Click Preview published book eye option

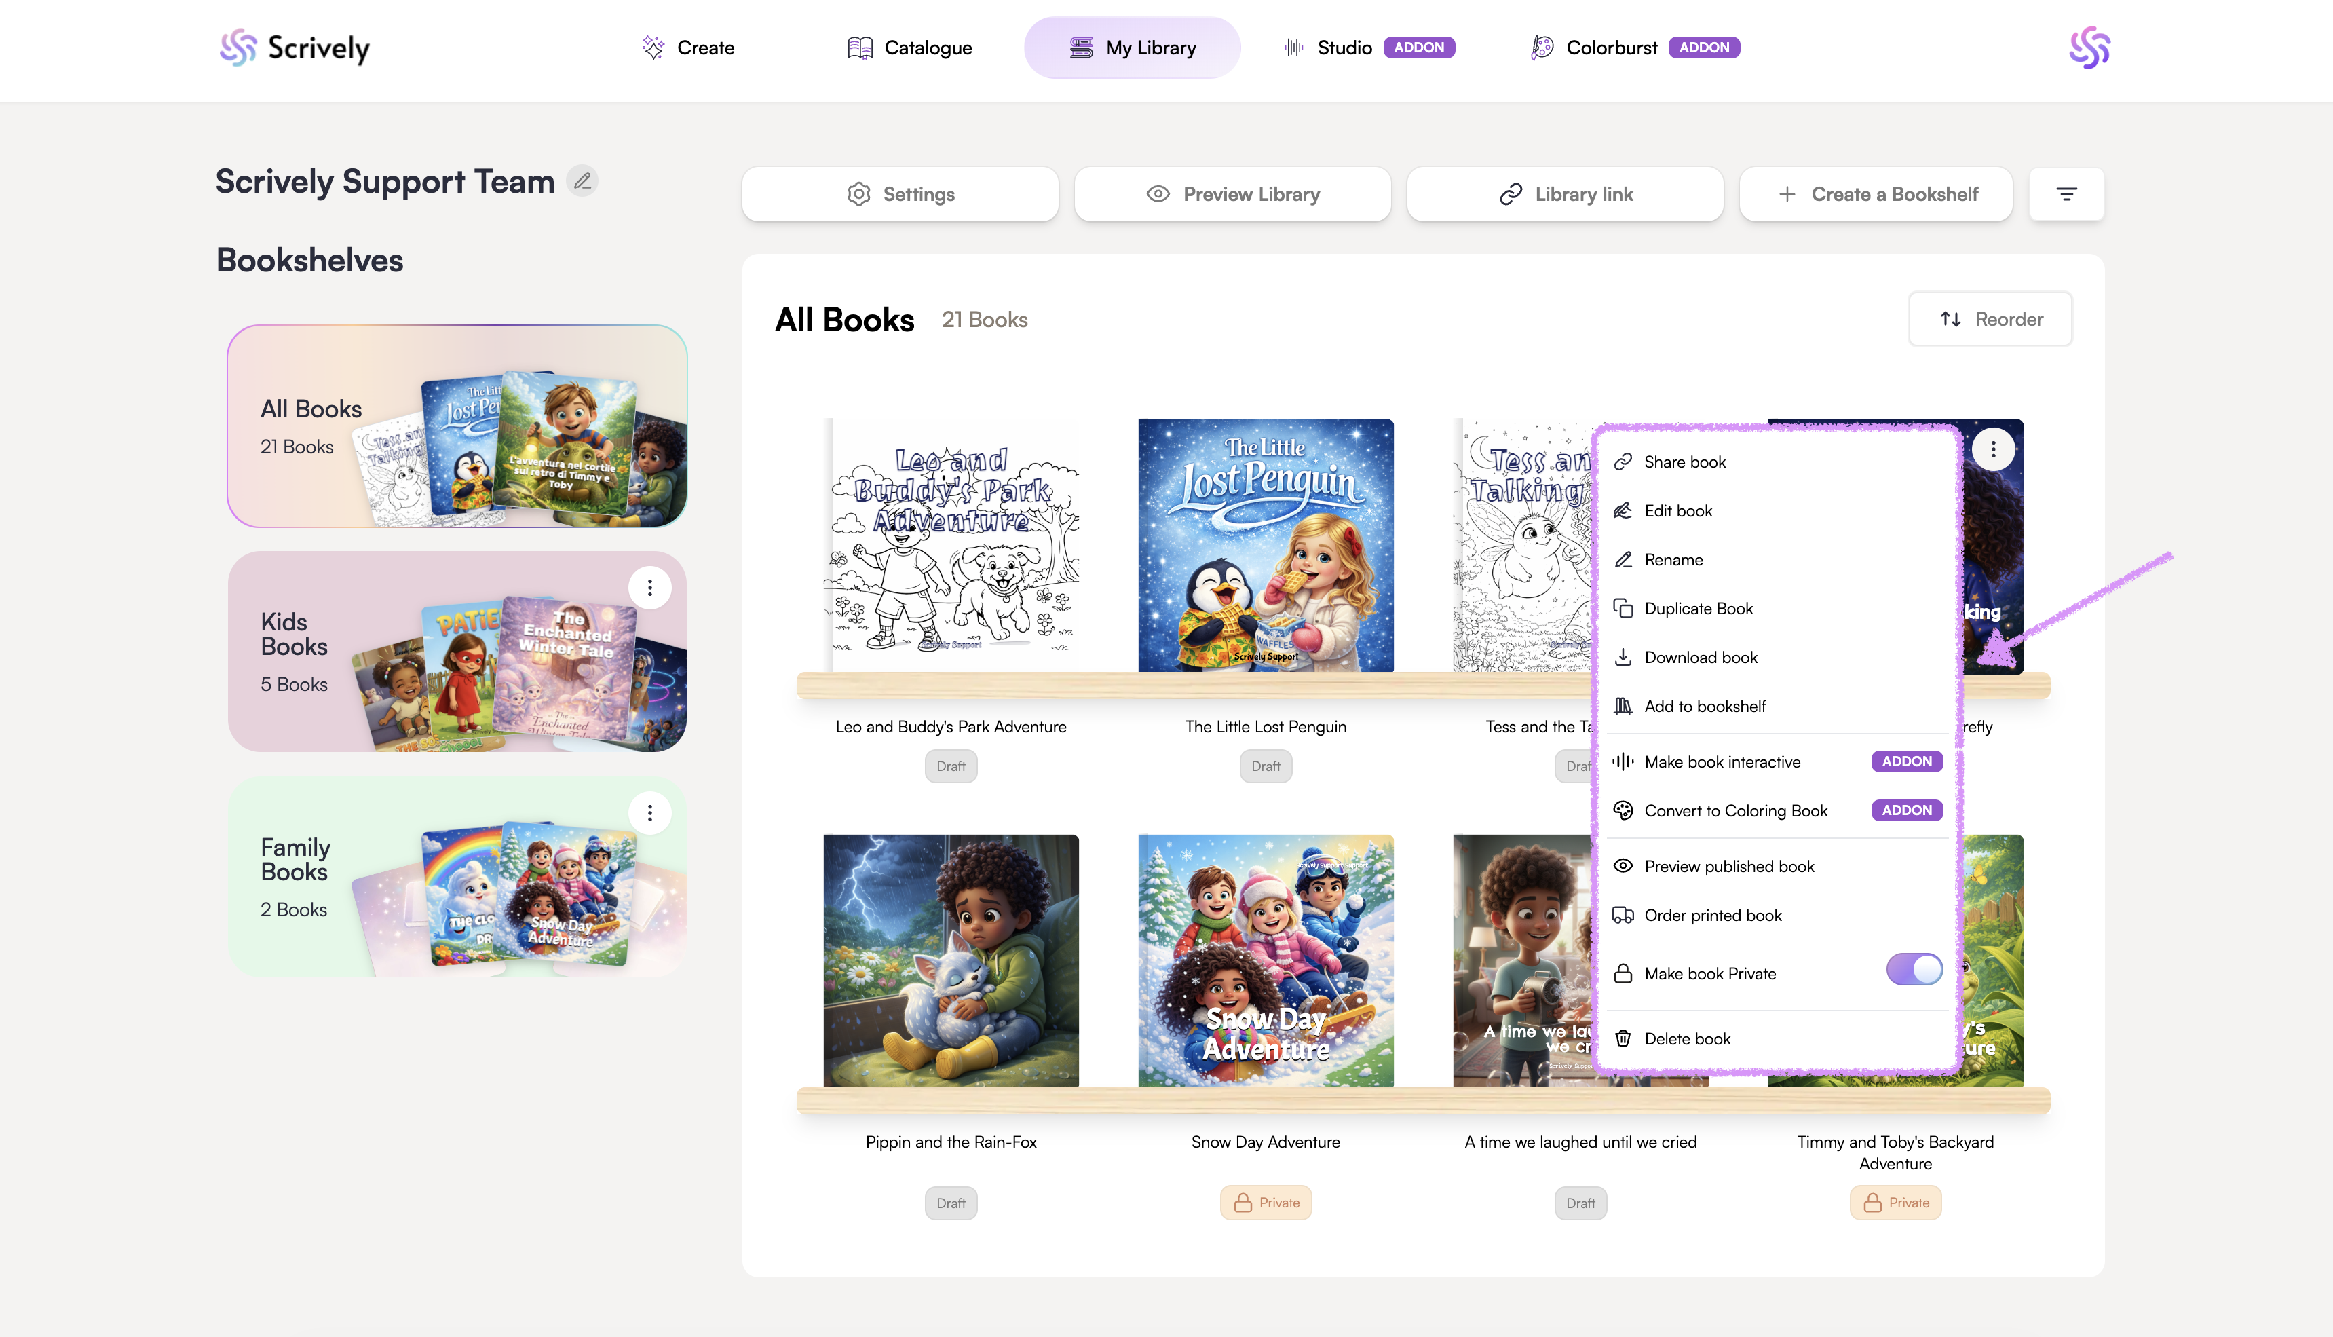pos(1728,867)
